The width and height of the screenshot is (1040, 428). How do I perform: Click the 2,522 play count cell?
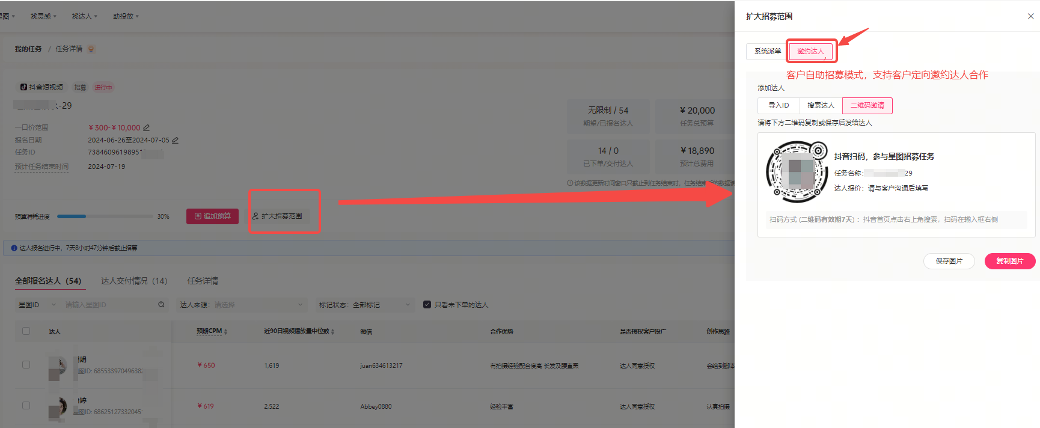[271, 406]
